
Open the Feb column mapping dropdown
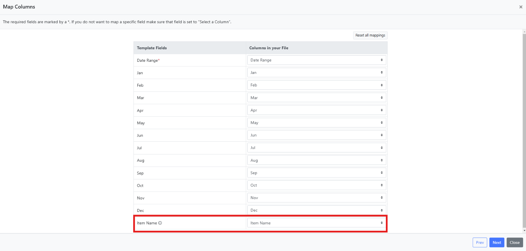(317, 85)
